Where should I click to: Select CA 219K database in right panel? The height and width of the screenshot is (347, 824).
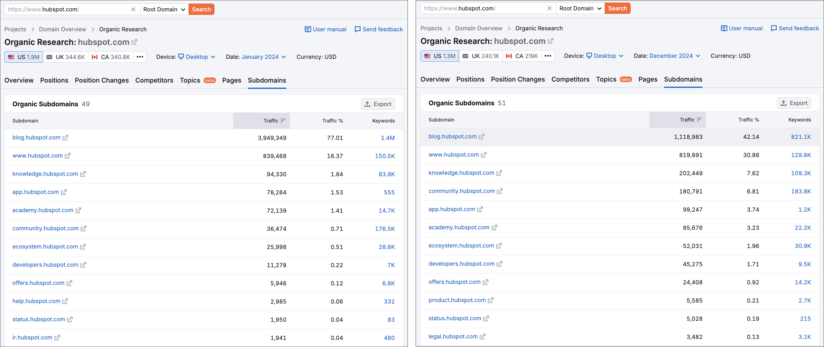[522, 56]
